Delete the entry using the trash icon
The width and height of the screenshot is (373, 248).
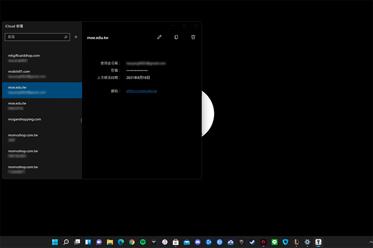pyautogui.click(x=193, y=37)
